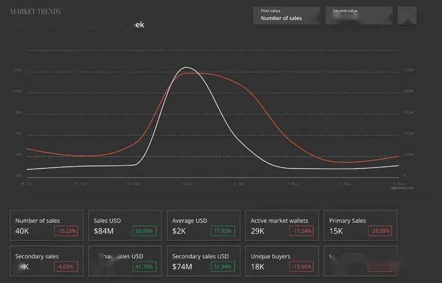Click the -15.23% change badge
Image resolution: width=442 pixels, height=283 pixels.
(66, 231)
